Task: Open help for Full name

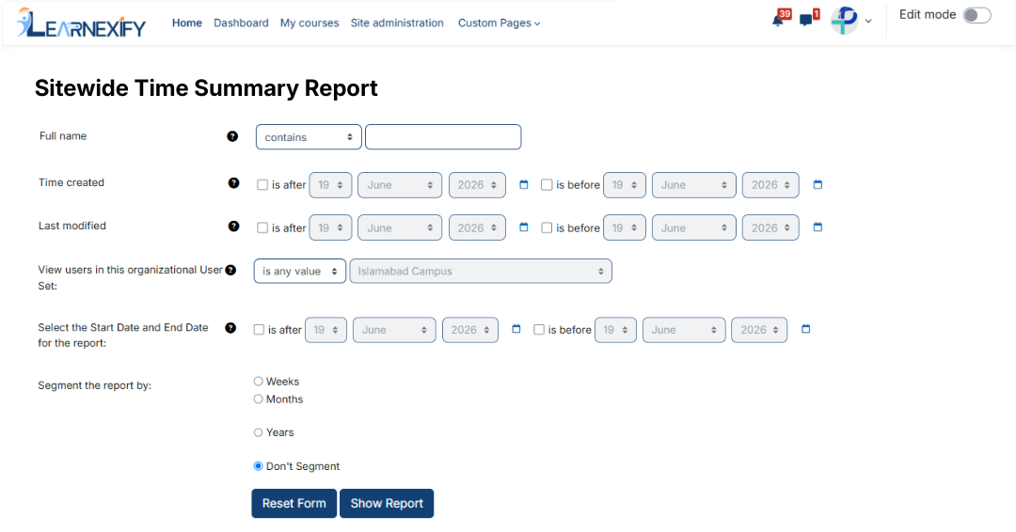Action: point(232,136)
